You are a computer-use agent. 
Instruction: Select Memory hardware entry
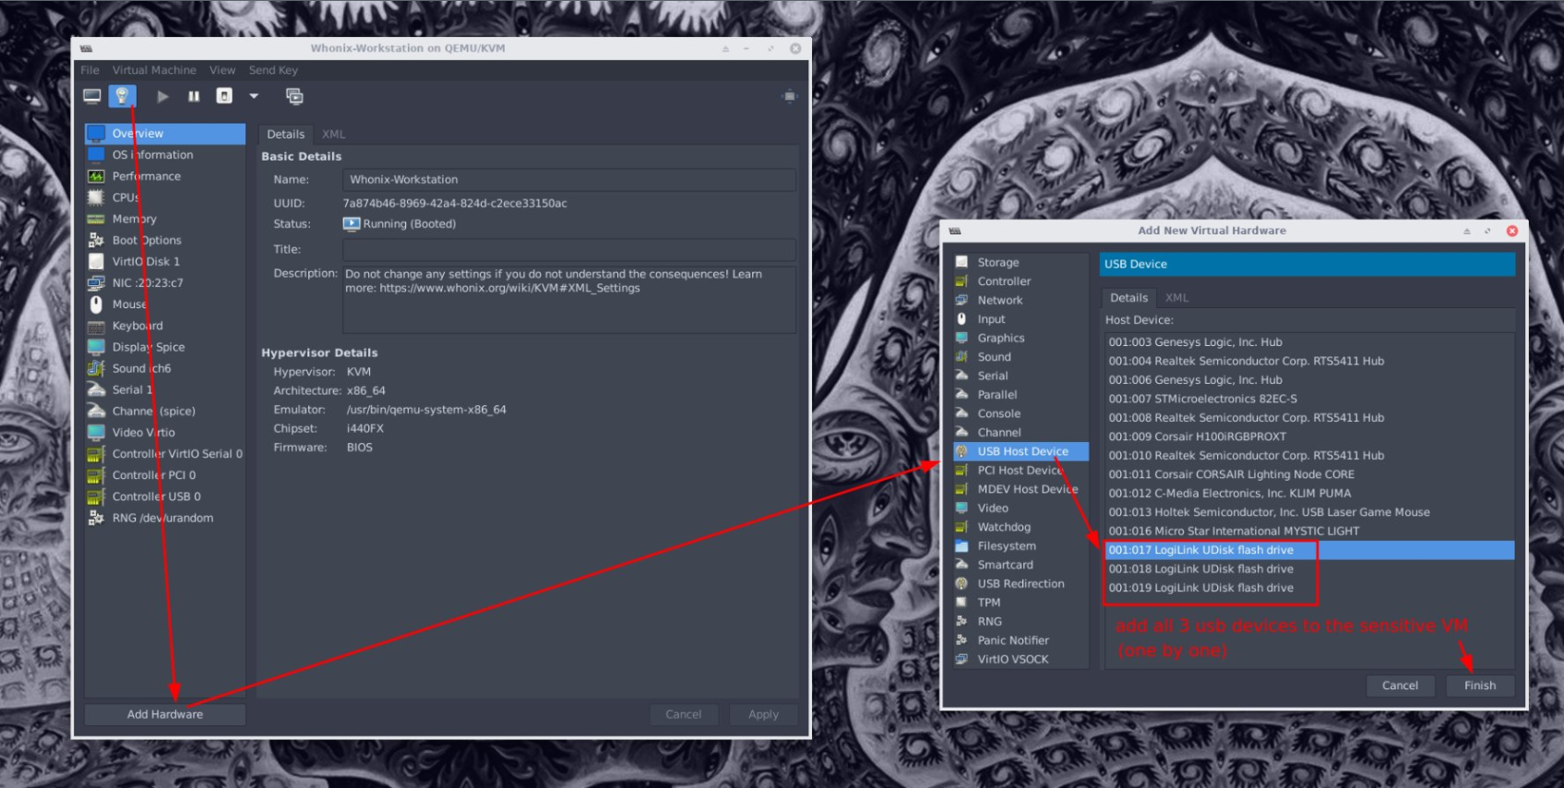165,219
